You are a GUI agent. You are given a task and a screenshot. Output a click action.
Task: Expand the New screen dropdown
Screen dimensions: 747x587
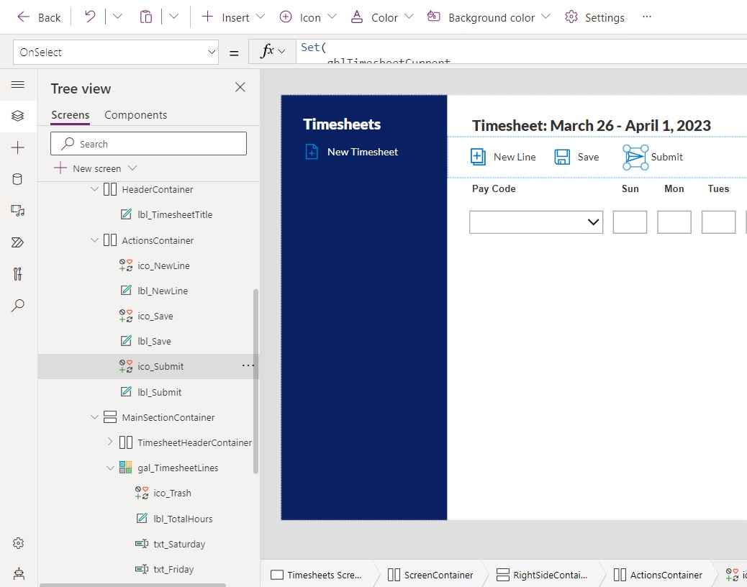(x=132, y=168)
